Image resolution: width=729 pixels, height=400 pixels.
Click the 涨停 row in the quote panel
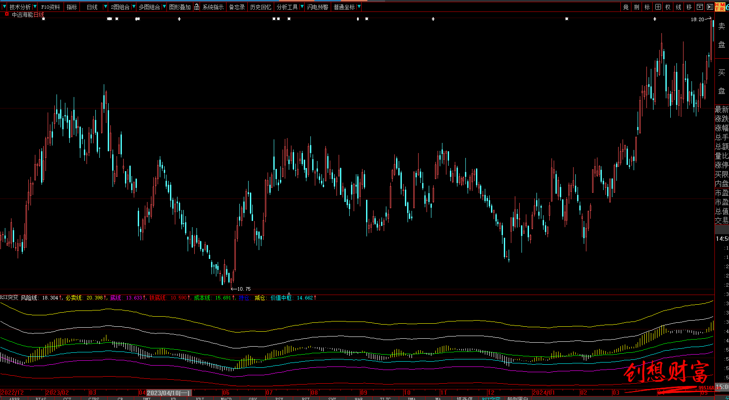click(x=722, y=165)
